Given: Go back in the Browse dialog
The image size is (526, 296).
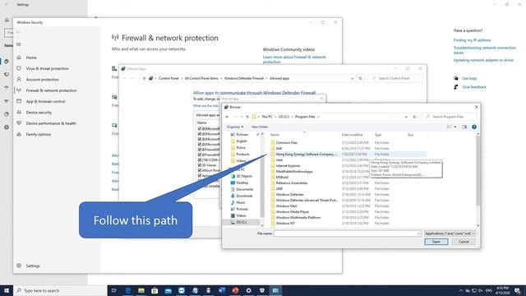Looking at the screenshot, I should pos(227,117).
